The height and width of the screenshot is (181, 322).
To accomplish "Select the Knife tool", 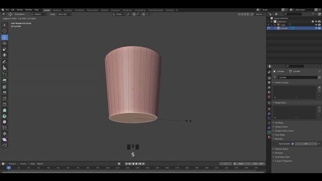I will click(x=5, y=105).
